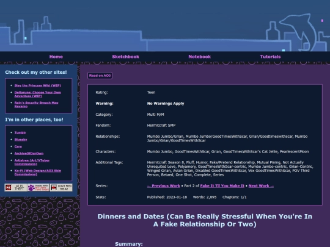Open the ArchiveOfOurOwn sidebar link
This screenshot has height=247, width=330.
coord(29,153)
